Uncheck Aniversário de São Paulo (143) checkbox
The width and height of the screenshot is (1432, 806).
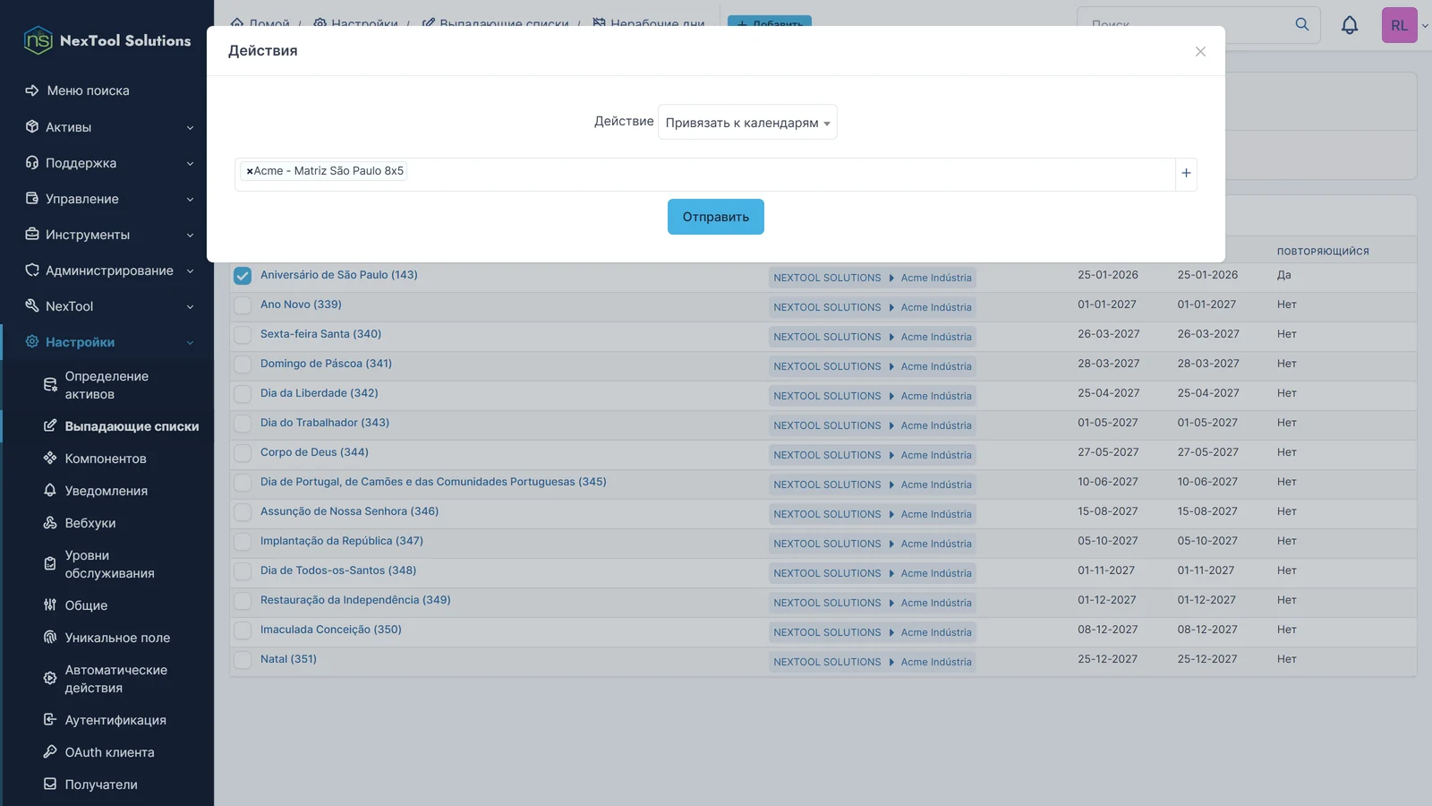(243, 276)
